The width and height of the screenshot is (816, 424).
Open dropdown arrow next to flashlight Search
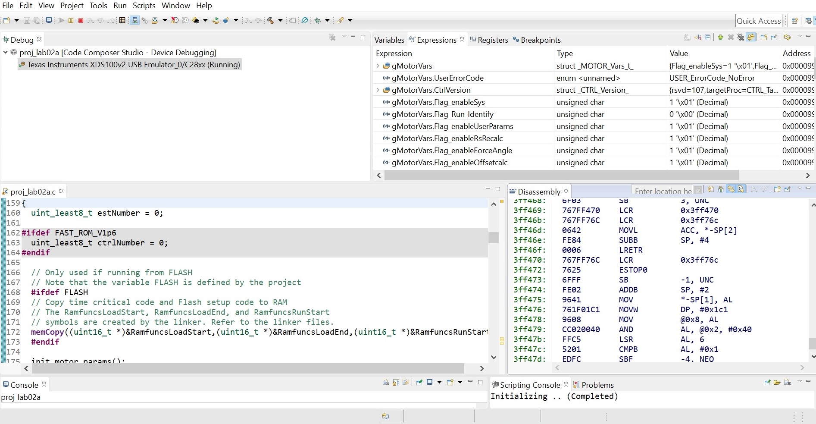350,20
